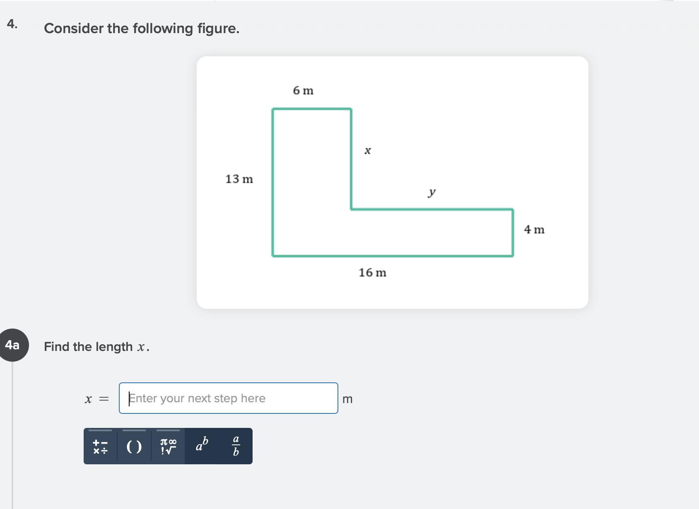The height and width of the screenshot is (509, 699).
Task: Insert a fraction template
Action: (x=236, y=446)
